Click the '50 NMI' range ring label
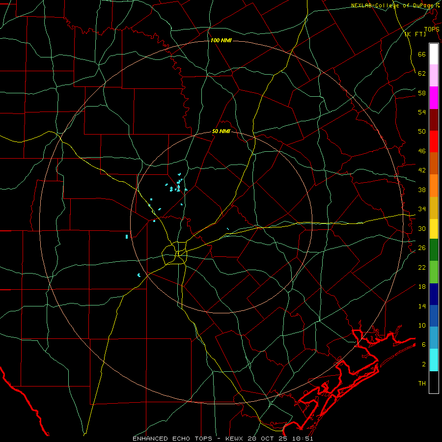This screenshot has width=442, height=442. point(221,131)
